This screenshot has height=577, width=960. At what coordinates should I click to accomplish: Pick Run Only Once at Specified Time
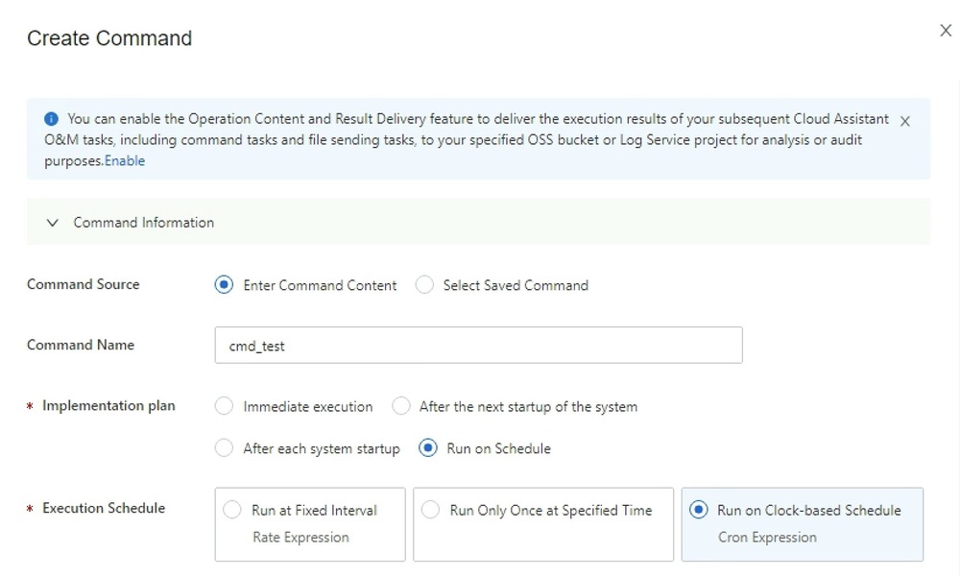click(431, 510)
